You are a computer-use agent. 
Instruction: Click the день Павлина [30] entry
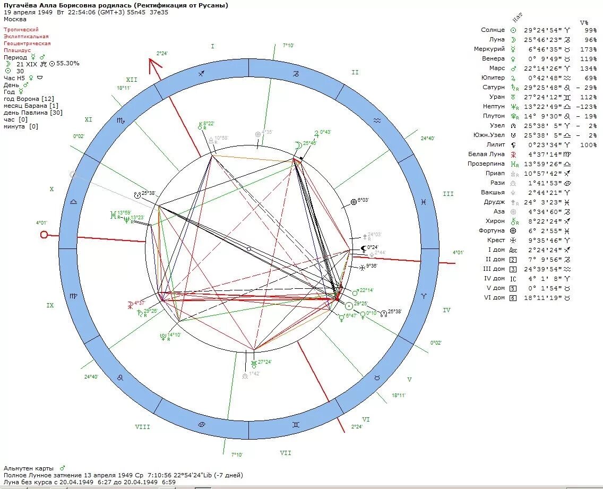click(x=33, y=113)
